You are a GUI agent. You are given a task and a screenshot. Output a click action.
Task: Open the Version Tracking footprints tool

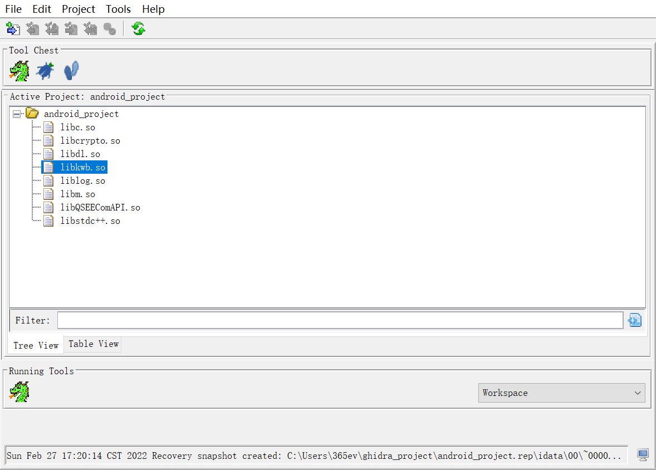click(71, 71)
